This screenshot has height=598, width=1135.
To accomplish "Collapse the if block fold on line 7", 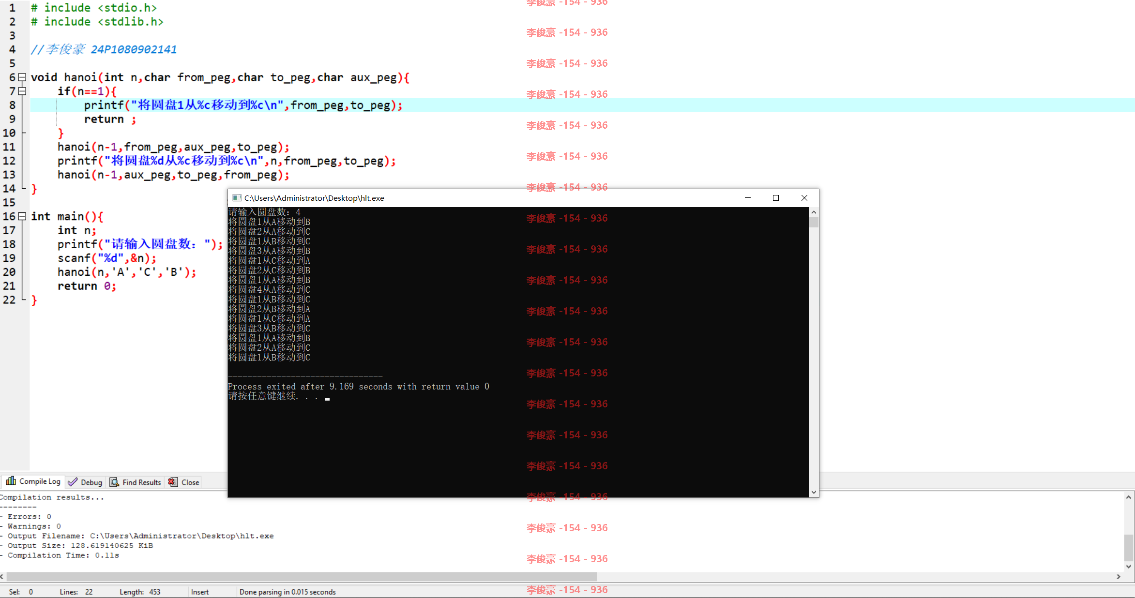I will click(22, 91).
